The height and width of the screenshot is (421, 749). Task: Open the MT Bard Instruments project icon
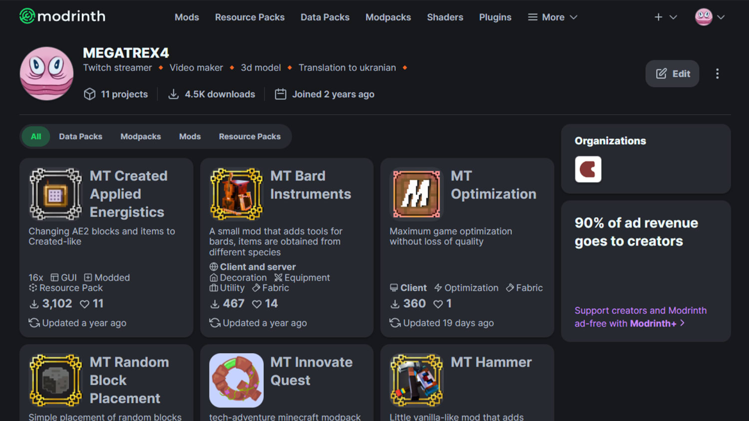(236, 194)
